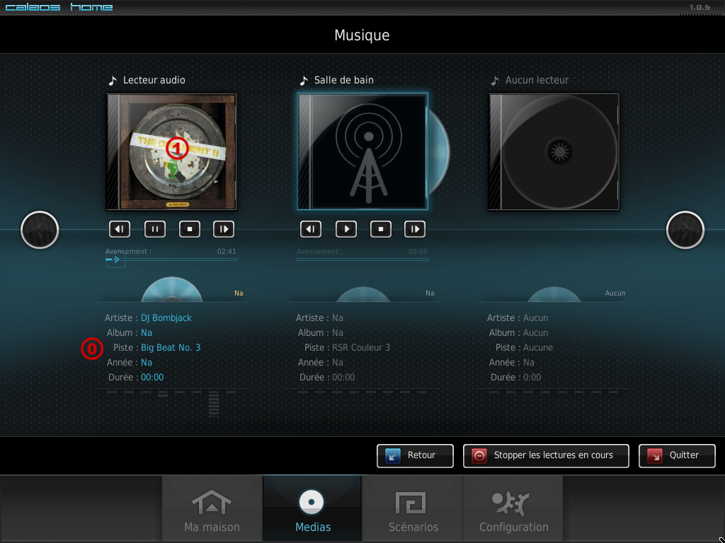Click the track name RSR Couleur 3
This screenshot has width=725, height=543.
361,347
